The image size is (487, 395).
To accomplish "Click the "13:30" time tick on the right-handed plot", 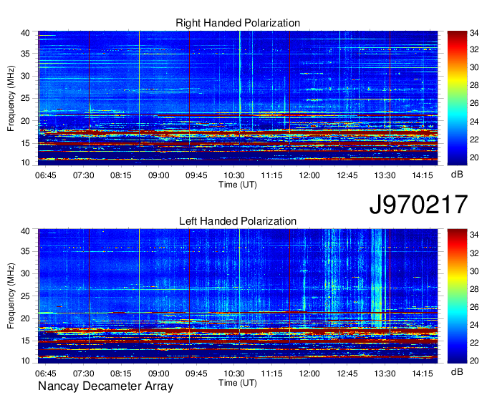I will pyautogui.click(x=385, y=175).
